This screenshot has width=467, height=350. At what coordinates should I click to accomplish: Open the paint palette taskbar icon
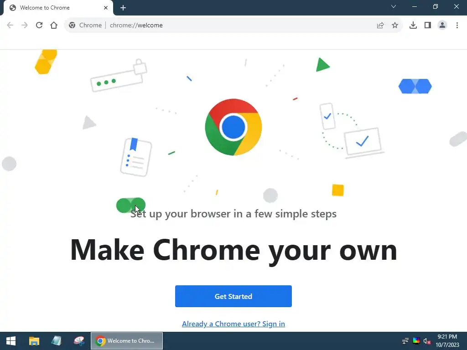click(79, 341)
